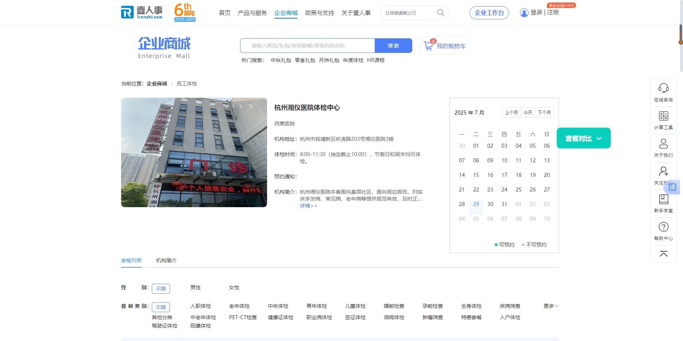Click 登录 link
The width and height of the screenshot is (683, 341).
[536, 12]
